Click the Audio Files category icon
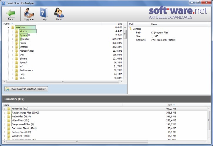This screenshot has height=146, width=213. click(x=9, y=117)
